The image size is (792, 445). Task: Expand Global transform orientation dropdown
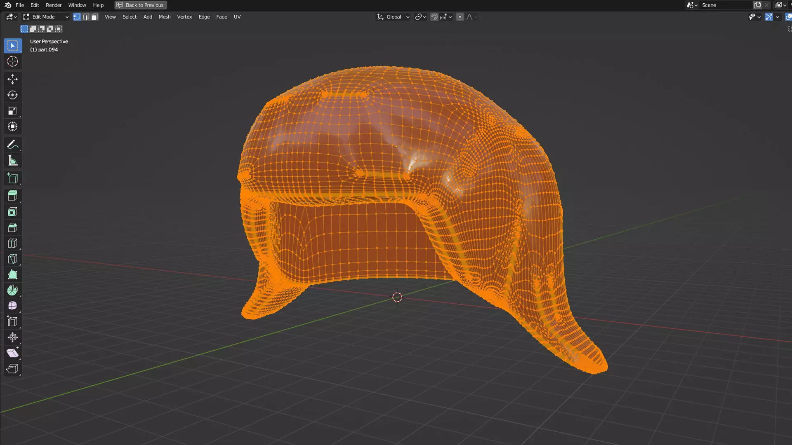[x=394, y=17]
